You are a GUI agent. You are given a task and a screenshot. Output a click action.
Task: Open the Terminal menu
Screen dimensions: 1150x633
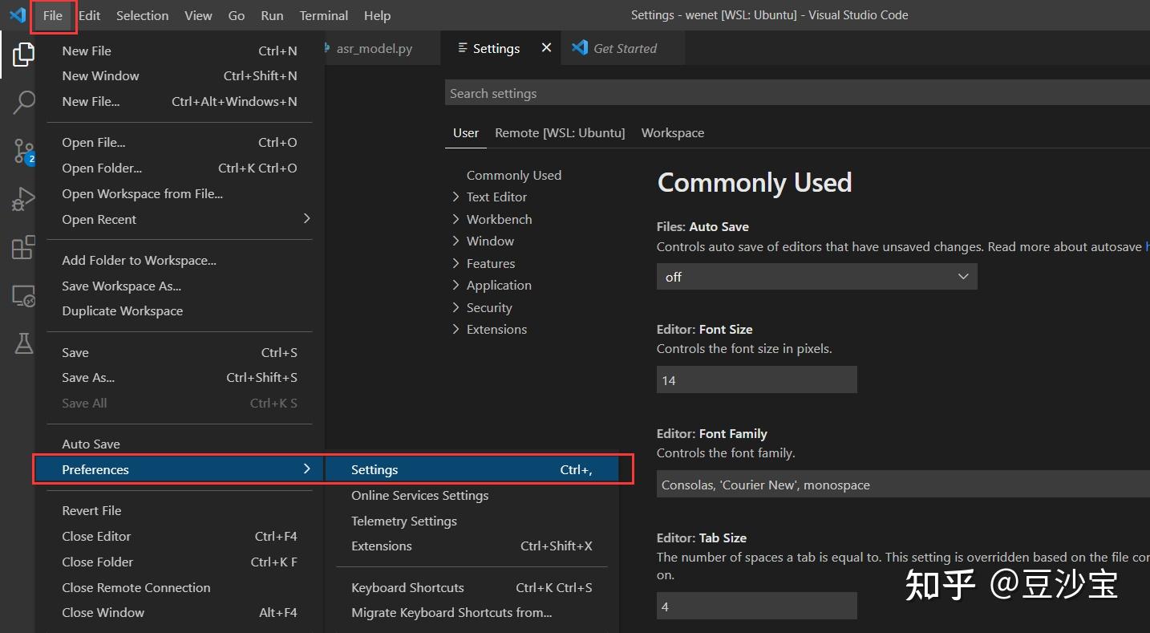(x=323, y=15)
